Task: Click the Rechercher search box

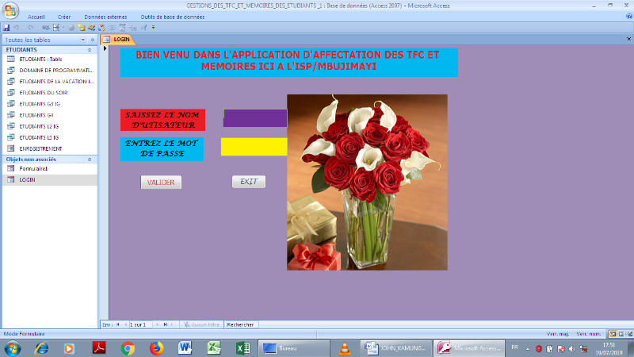Action: click(x=241, y=324)
